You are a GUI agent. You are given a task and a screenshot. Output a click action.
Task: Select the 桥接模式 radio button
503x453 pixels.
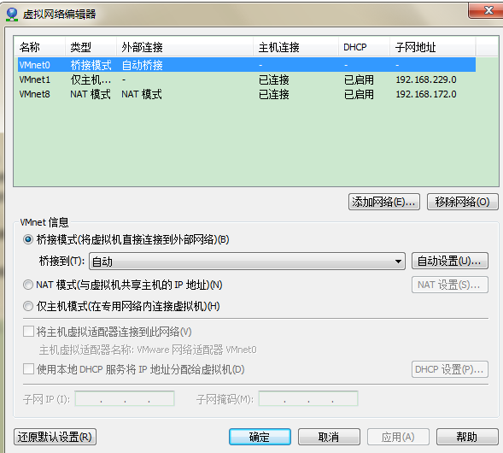[x=28, y=239]
